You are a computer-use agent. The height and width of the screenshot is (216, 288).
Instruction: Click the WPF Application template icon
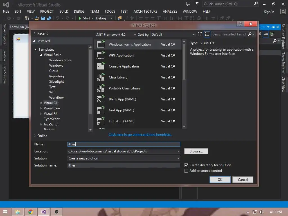(x=101, y=55)
